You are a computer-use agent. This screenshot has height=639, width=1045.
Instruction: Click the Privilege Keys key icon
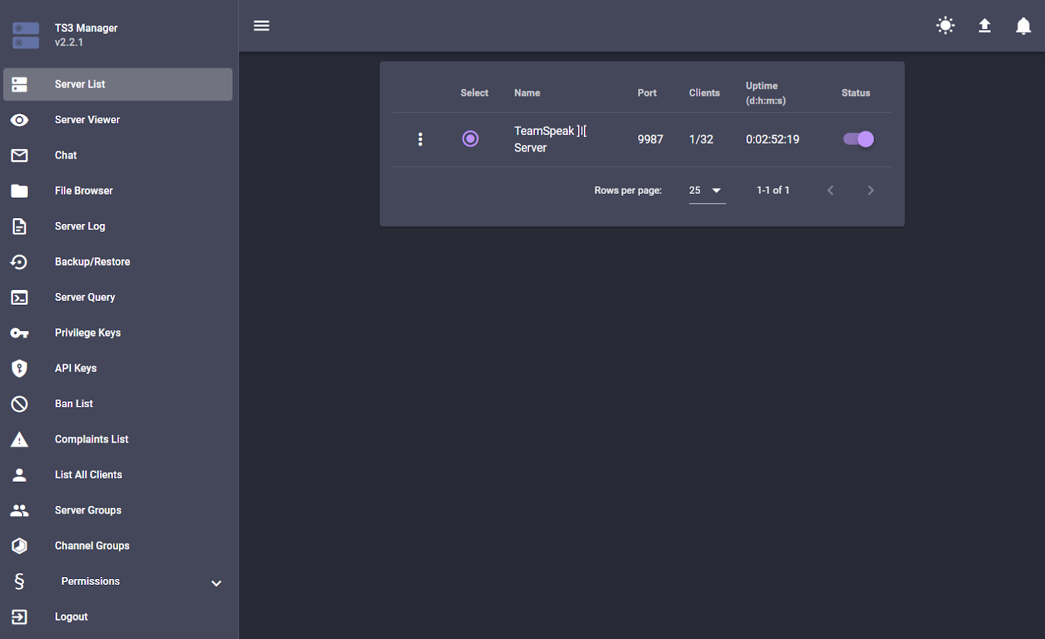tap(20, 333)
